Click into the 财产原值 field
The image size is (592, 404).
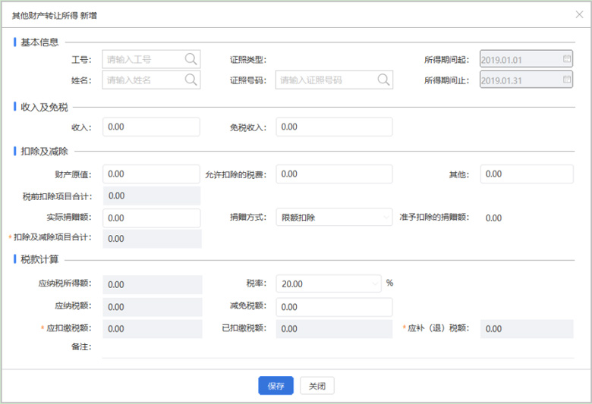pyautogui.click(x=151, y=174)
